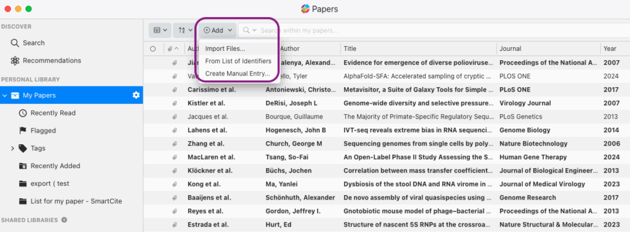Expand the Tags tree item

click(12, 149)
